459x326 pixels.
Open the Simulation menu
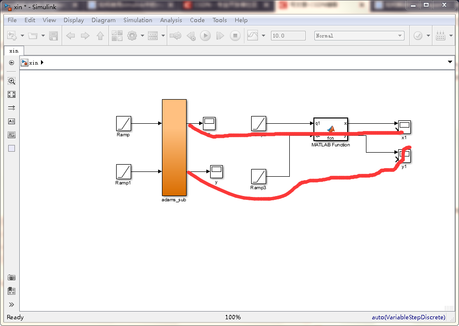click(x=138, y=20)
